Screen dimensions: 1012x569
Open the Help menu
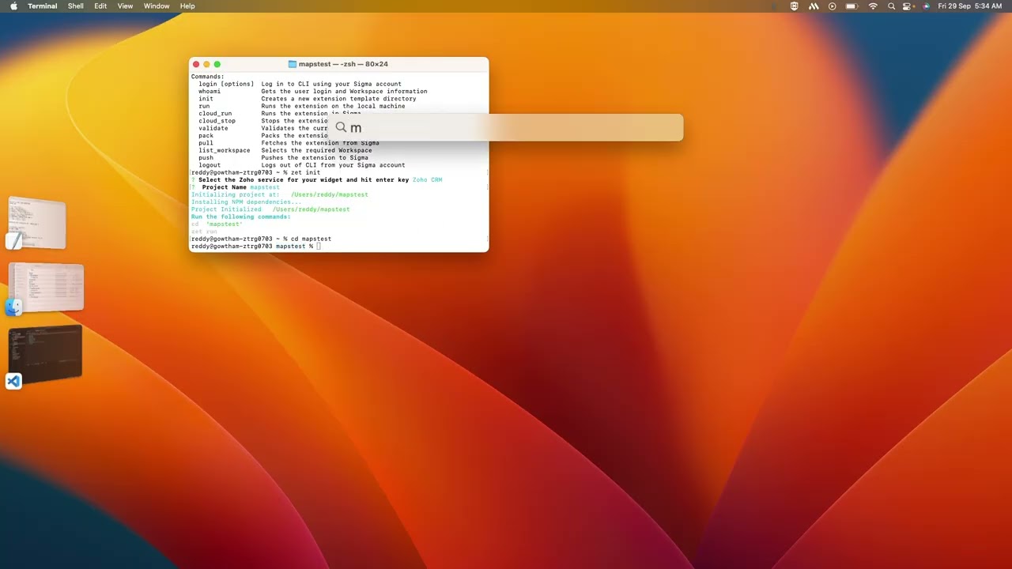point(187,6)
